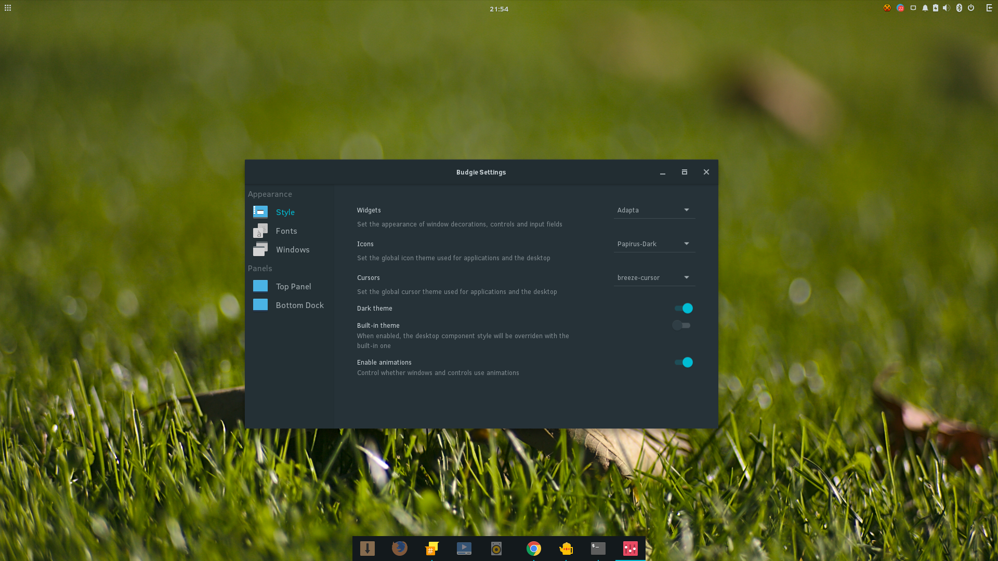This screenshot has width=998, height=561.
Task: Click the screen tray icon
Action: (913, 8)
